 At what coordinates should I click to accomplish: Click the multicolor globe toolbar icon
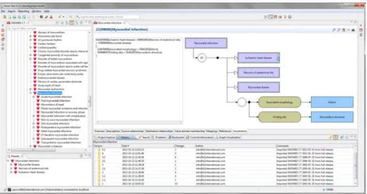42,17
